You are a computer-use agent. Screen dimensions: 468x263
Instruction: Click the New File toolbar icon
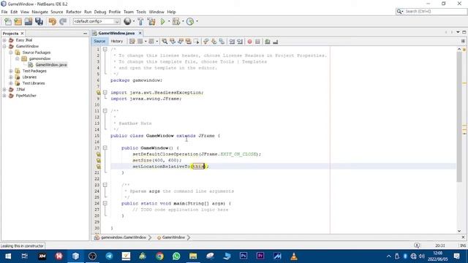(8, 21)
